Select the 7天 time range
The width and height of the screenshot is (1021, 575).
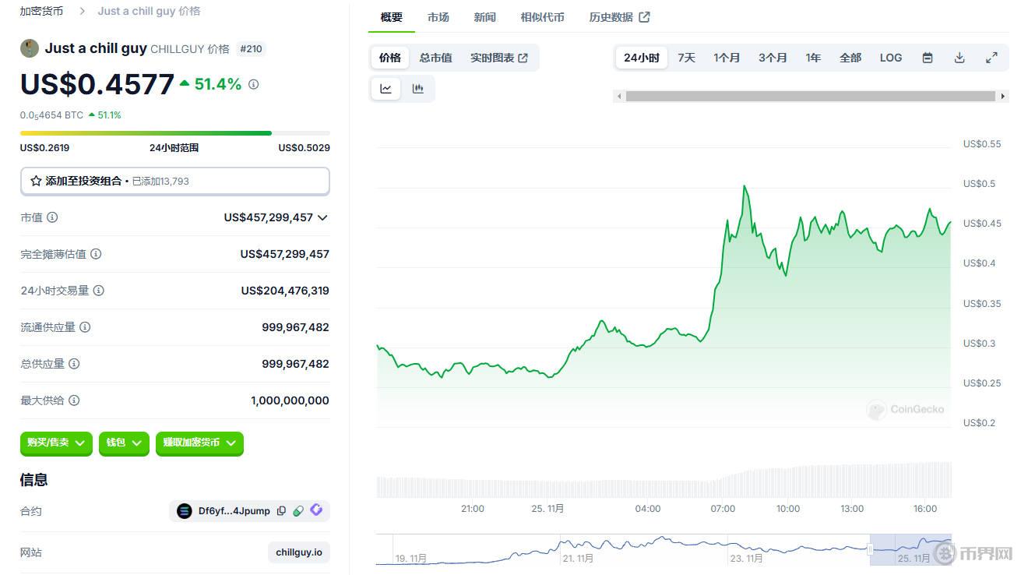coord(686,58)
